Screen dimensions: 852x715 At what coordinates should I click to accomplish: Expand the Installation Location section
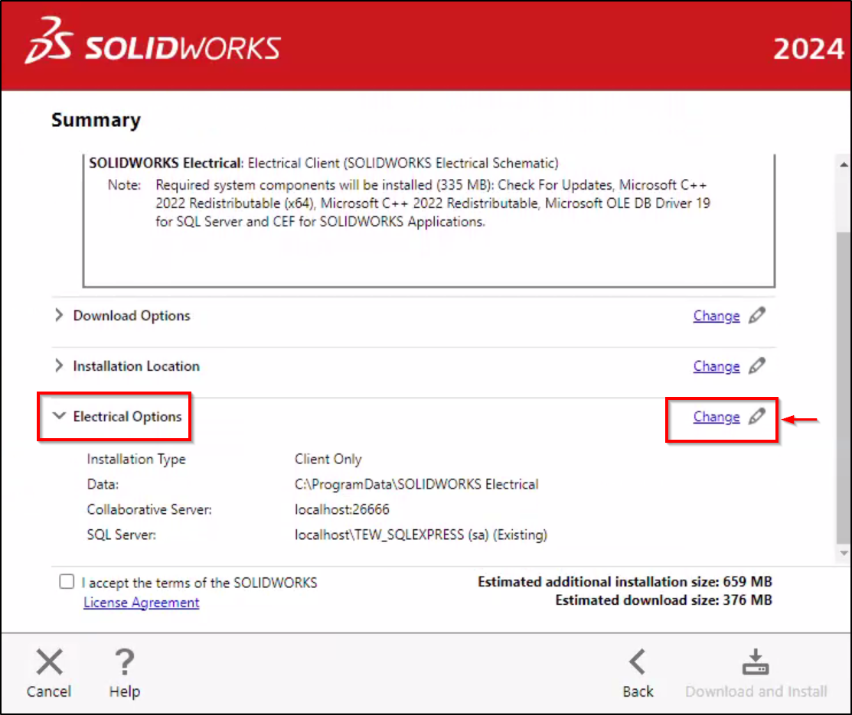[59, 366]
